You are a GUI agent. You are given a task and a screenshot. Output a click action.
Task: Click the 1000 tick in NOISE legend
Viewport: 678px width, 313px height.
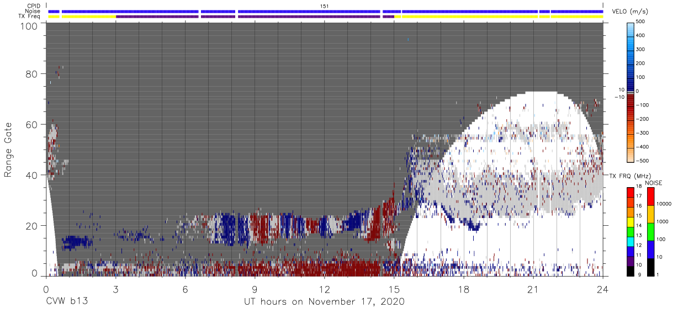pos(661,222)
